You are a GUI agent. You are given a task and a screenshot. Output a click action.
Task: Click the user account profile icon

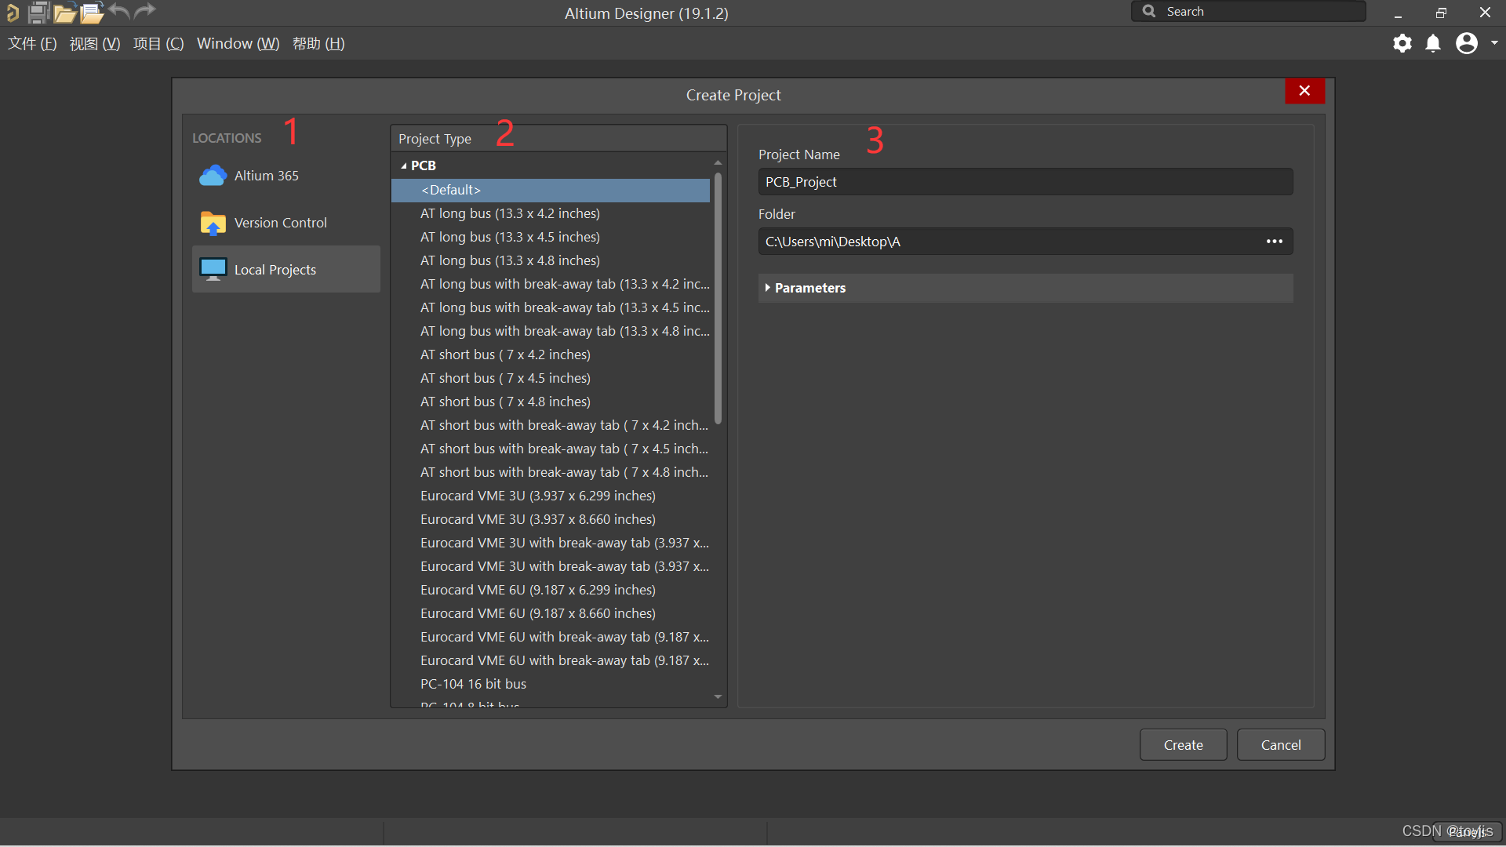pos(1466,43)
